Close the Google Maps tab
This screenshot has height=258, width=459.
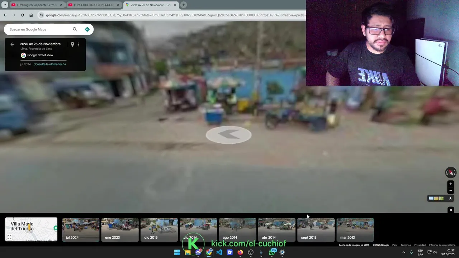pyautogui.click(x=175, y=5)
